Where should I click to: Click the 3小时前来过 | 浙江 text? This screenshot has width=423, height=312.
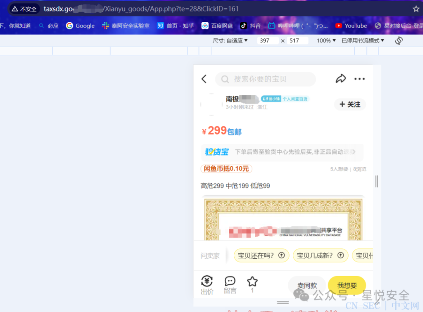point(247,107)
